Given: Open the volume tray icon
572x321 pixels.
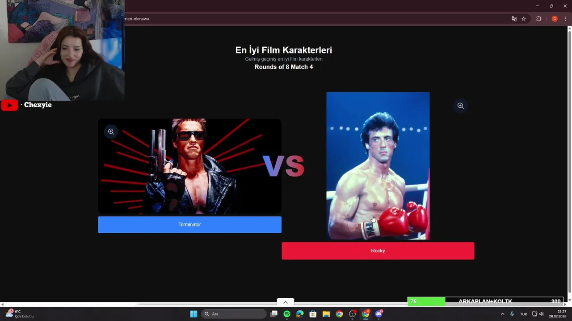Looking at the screenshot, I should click(x=542, y=314).
